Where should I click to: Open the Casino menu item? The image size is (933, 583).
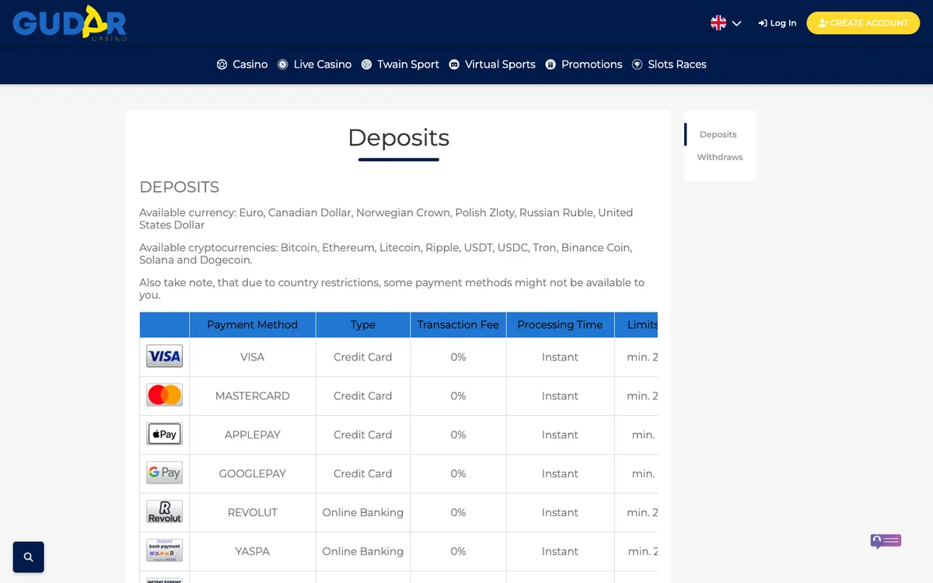pyautogui.click(x=242, y=65)
